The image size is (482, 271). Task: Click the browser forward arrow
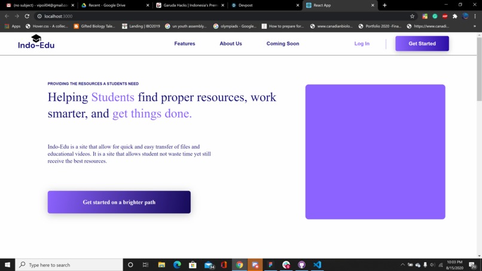click(x=17, y=16)
